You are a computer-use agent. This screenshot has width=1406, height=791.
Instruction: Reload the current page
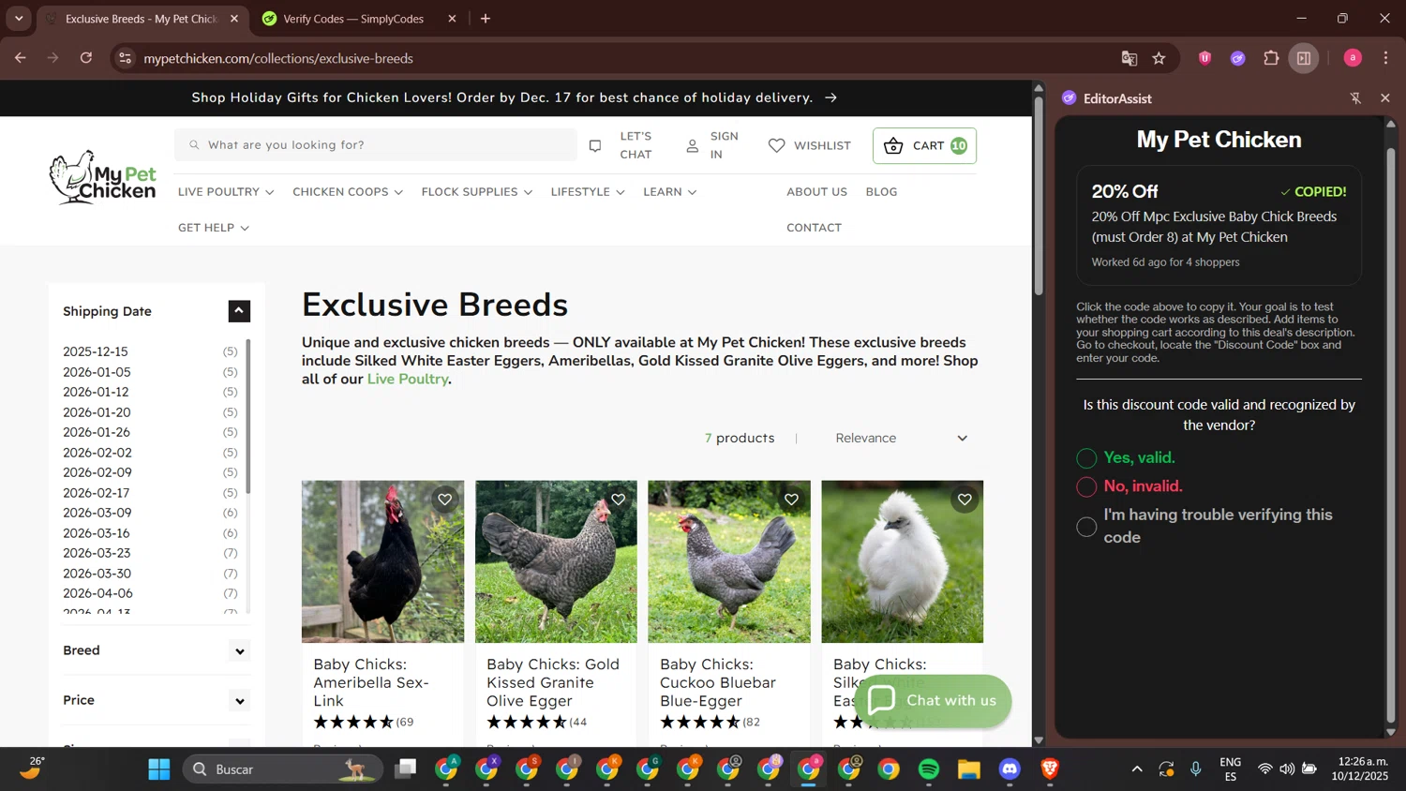(x=86, y=58)
